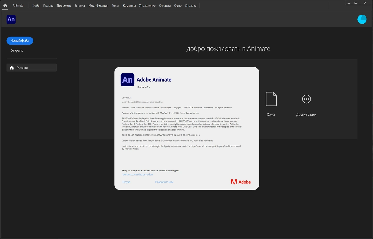Click the Home icon in the menu bar
The width and height of the screenshot is (373, 239).
coord(5,6)
